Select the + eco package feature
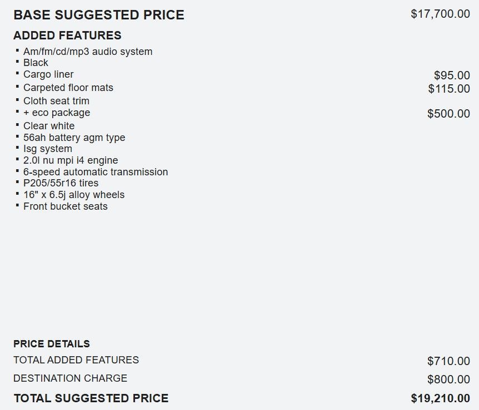 [56, 113]
